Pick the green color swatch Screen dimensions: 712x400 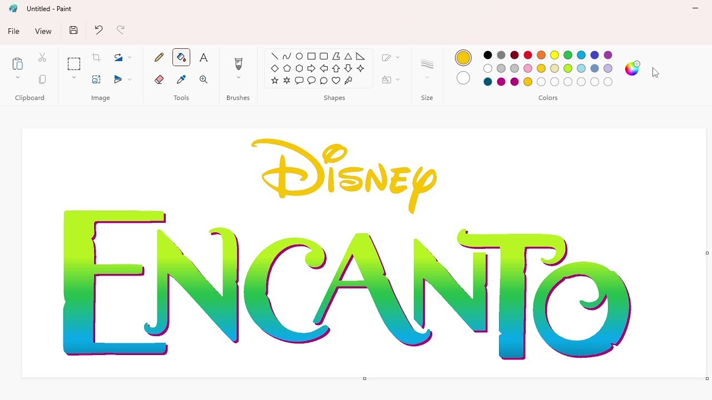(568, 55)
